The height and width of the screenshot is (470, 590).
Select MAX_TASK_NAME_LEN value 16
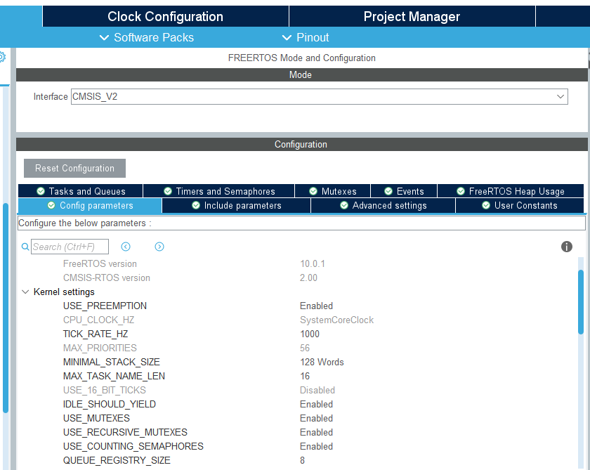(305, 377)
